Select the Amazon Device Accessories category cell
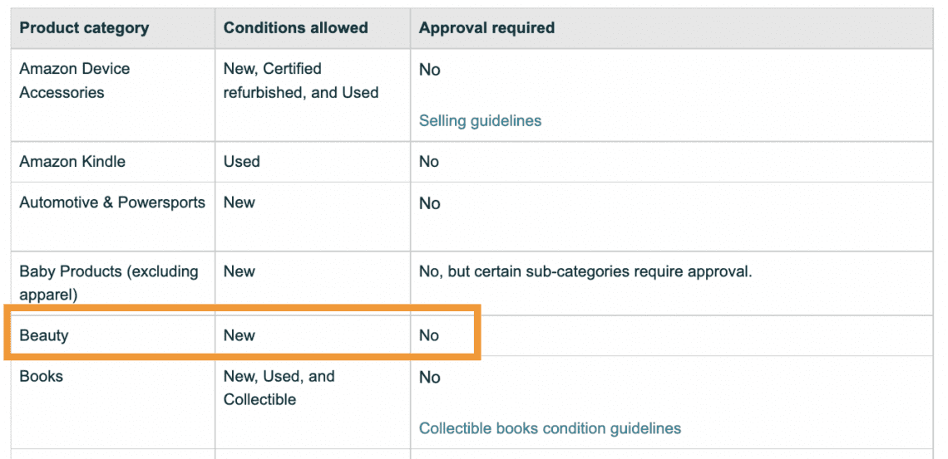The width and height of the screenshot is (948, 459). pos(74,81)
